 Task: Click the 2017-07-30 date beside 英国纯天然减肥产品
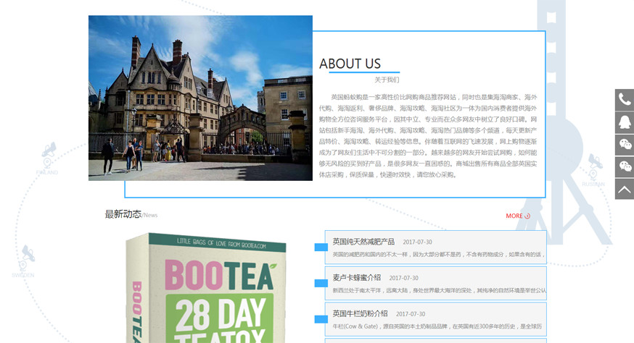coord(417,242)
